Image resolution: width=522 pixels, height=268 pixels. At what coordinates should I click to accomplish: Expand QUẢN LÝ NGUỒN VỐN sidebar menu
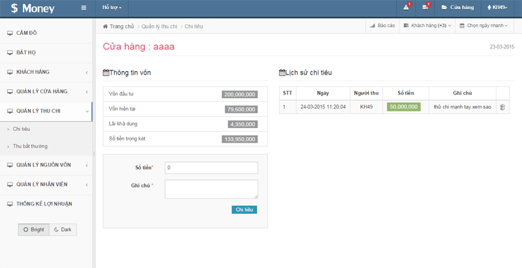click(x=46, y=165)
